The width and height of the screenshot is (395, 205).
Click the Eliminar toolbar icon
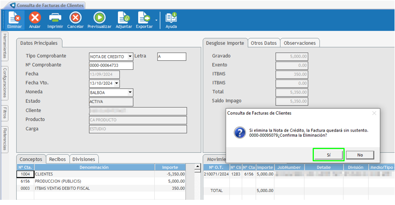pos(14,18)
